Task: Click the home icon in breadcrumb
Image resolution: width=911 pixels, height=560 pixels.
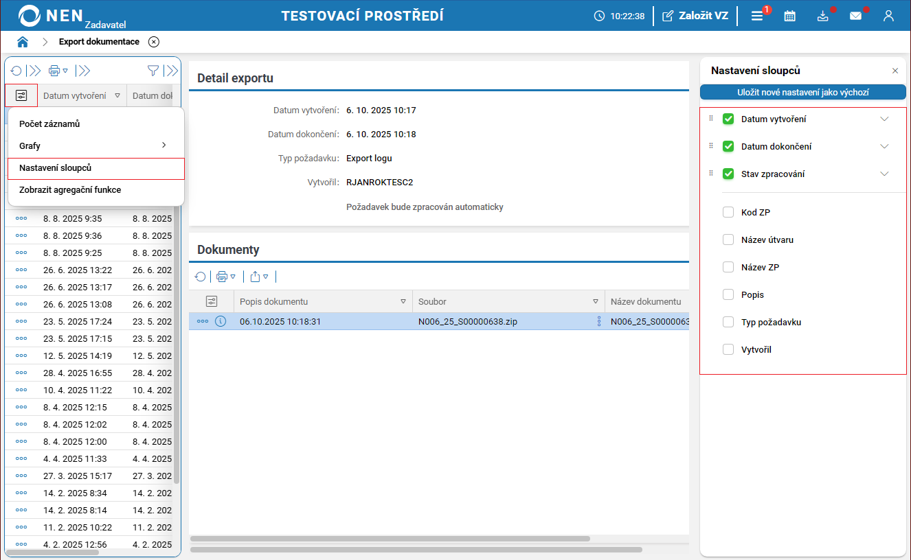Action: tap(23, 42)
